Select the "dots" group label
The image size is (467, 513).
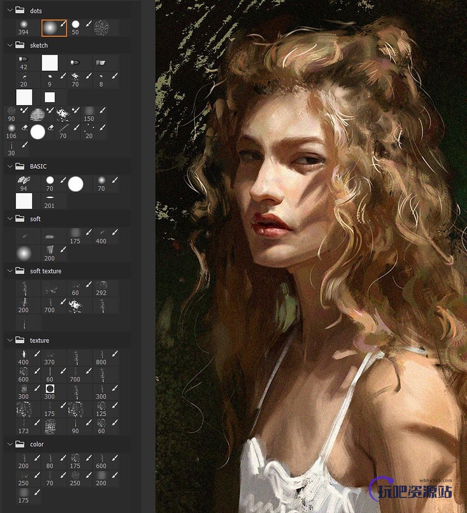[36, 11]
